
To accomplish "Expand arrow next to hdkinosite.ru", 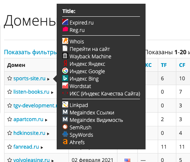I will click(48, 134).
